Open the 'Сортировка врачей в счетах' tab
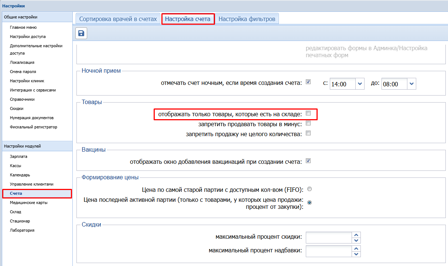 click(x=118, y=19)
